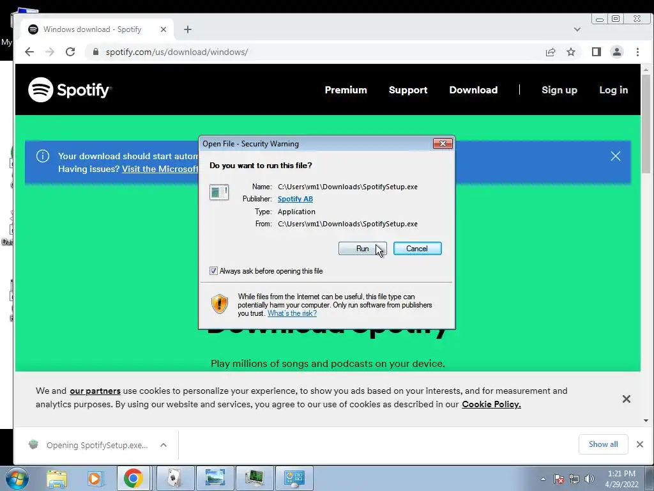Open the Download menu item
Viewport: 654px width, 491px height.
pos(473,90)
